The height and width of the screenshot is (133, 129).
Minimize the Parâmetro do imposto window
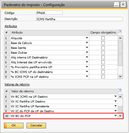(x=116, y=5)
